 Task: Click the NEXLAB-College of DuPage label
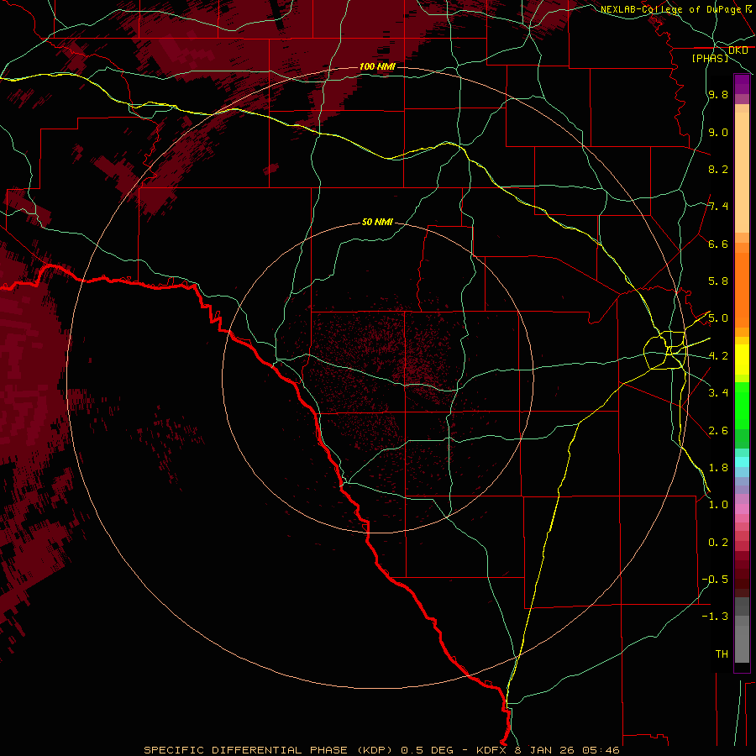pos(670,9)
